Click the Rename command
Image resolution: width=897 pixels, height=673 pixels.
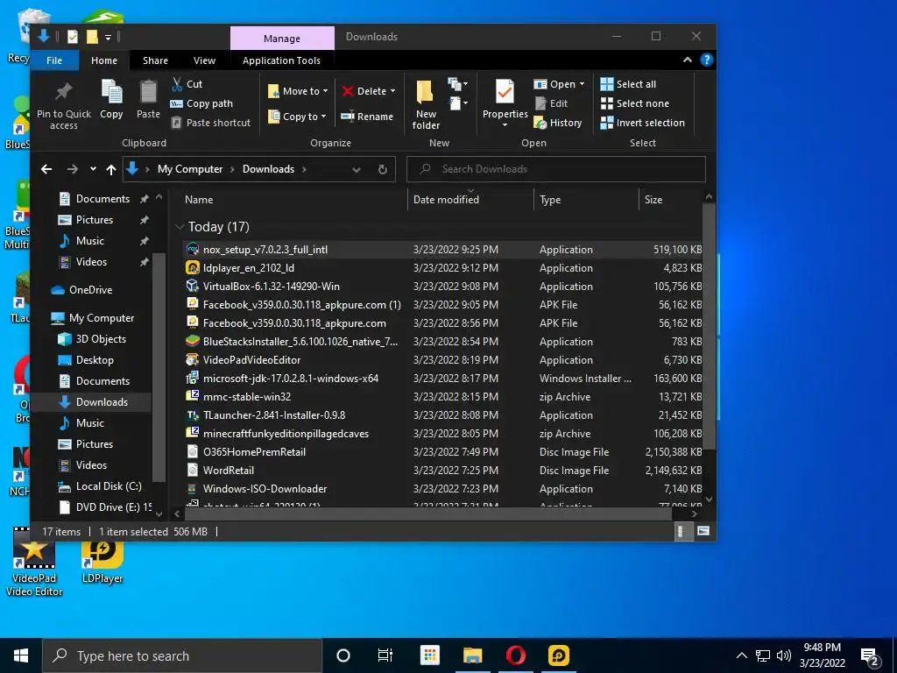pos(367,117)
